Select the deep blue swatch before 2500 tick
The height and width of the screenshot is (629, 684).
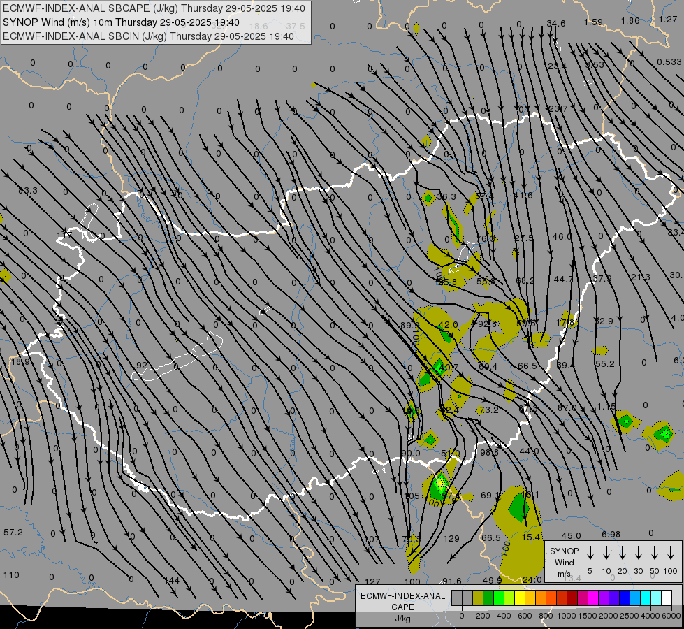point(625,598)
